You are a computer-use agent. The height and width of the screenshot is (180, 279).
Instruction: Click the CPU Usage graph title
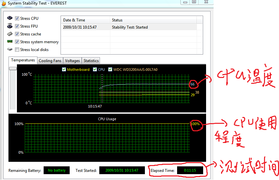pos(107,119)
